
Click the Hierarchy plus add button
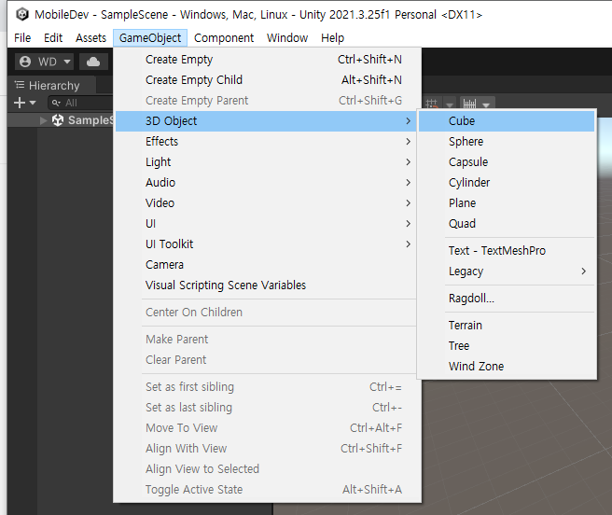click(x=19, y=103)
